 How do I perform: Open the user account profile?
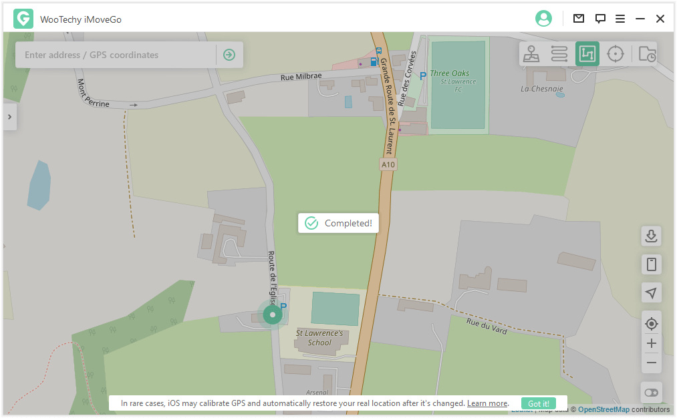pos(543,19)
